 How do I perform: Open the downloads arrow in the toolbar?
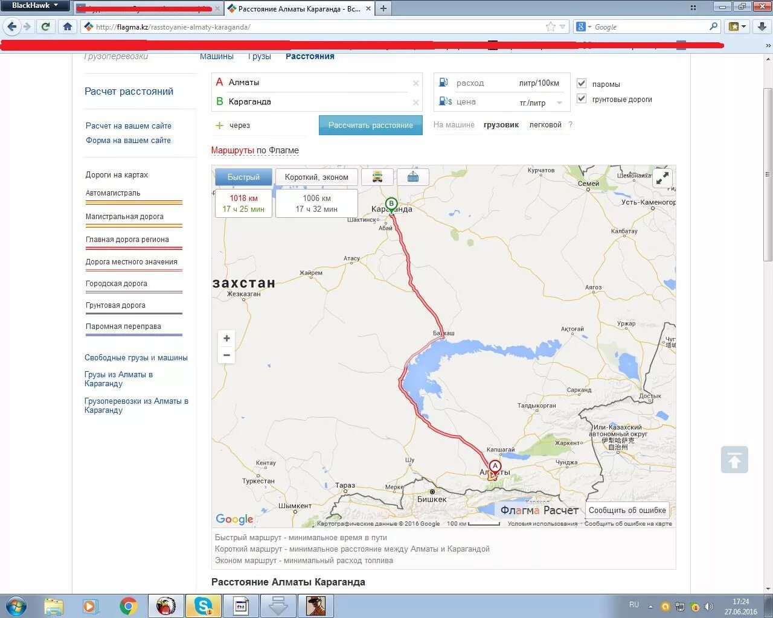coord(762,27)
